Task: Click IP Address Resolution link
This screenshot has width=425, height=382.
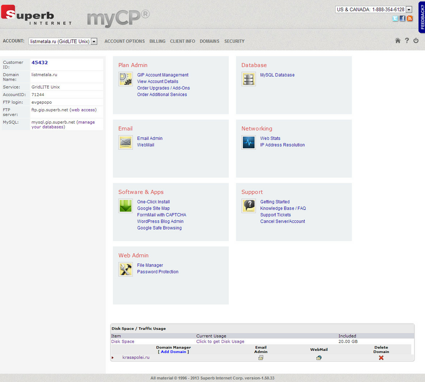Action: [283, 145]
